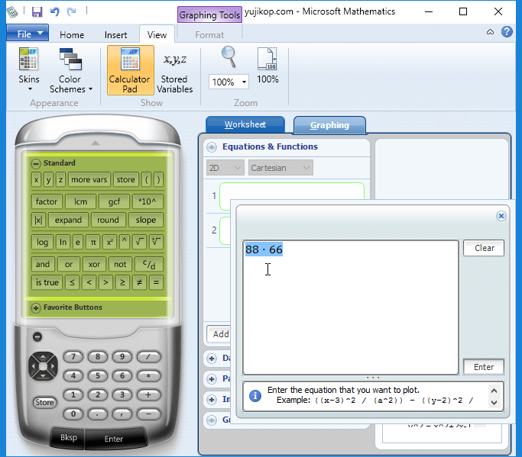
Task: Insert the *10^ exponent button
Action: click(x=148, y=201)
